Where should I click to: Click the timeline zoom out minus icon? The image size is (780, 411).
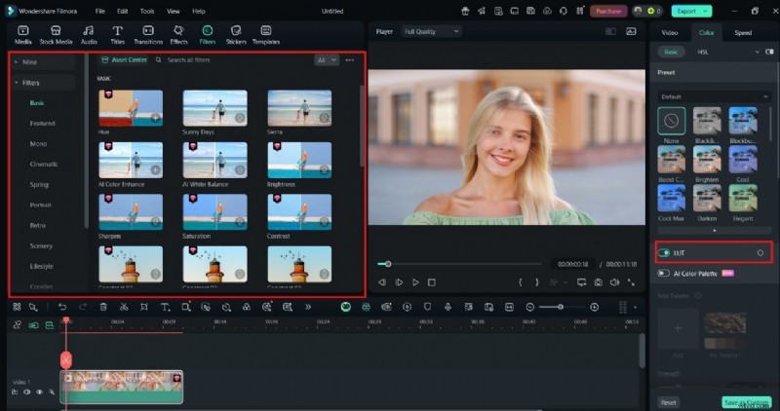coord(530,307)
